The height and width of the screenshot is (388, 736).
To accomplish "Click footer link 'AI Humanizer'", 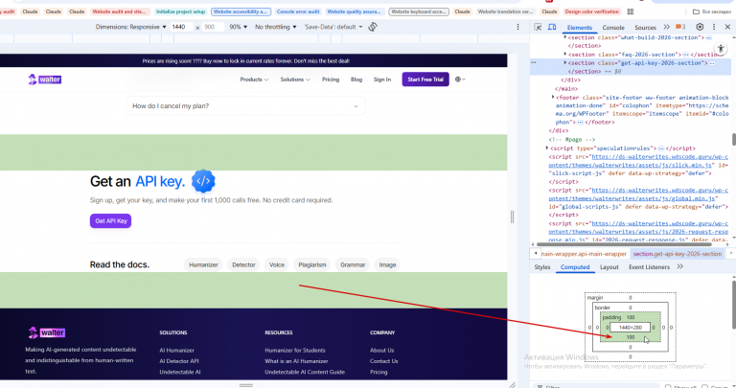I will 176,350.
